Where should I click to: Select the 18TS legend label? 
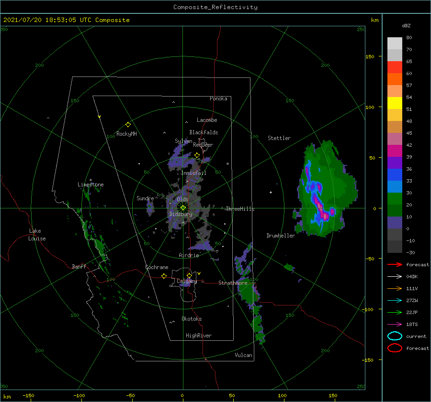pyautogui.click(x=412, y=325)
